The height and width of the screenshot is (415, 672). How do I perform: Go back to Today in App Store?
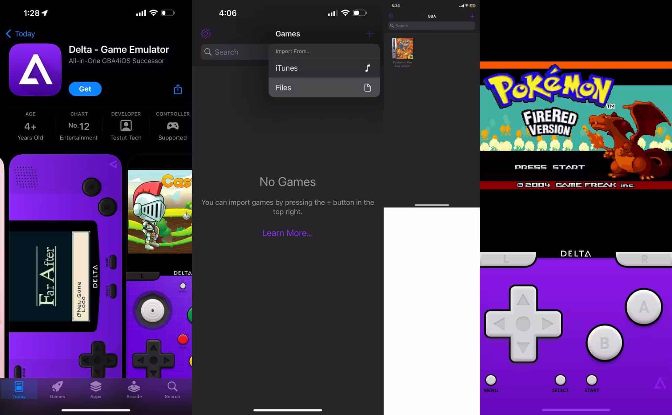[20, 34]
